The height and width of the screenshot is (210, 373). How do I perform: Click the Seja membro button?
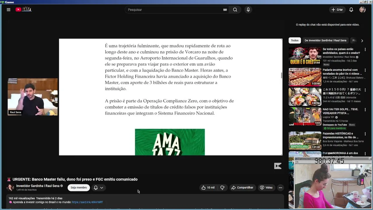(x=79, y=188)
